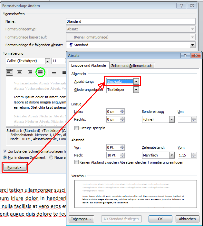Select Einzüge und Abstände tab
Viewport: 203px width, 226px height.
[x=89, y=65]
